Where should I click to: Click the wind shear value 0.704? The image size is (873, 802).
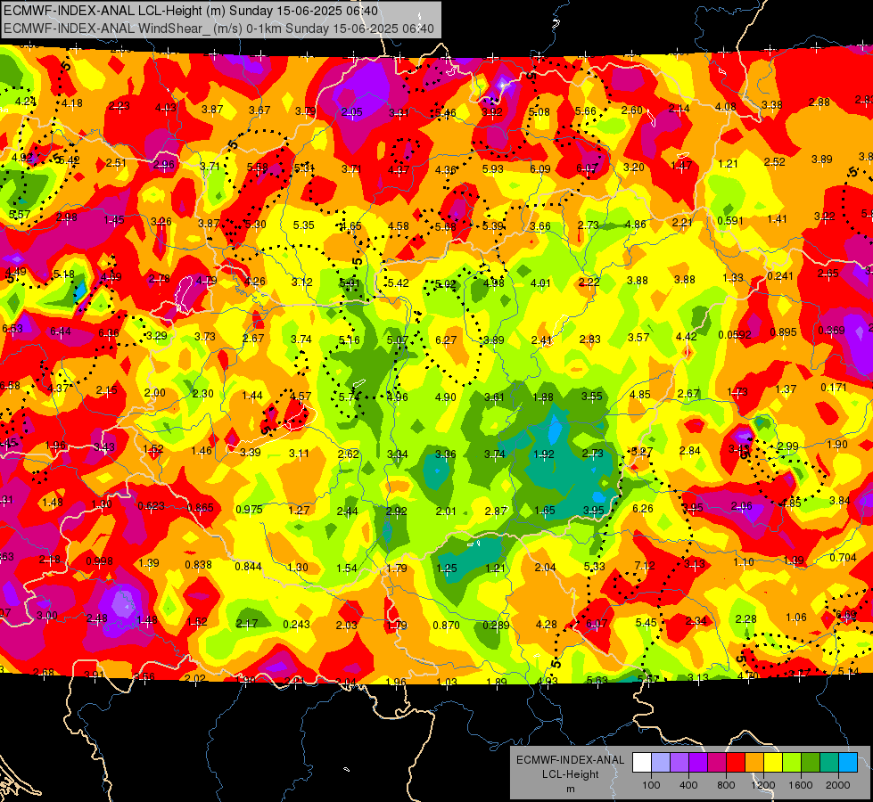(x=843, y=557)
